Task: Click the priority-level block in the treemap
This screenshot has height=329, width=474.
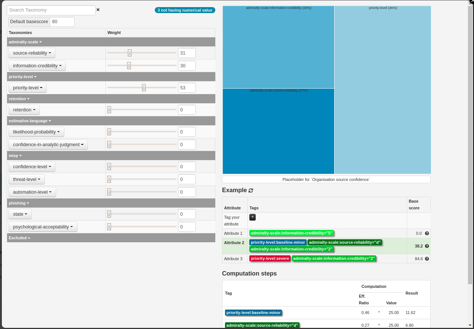Action: 382,90
